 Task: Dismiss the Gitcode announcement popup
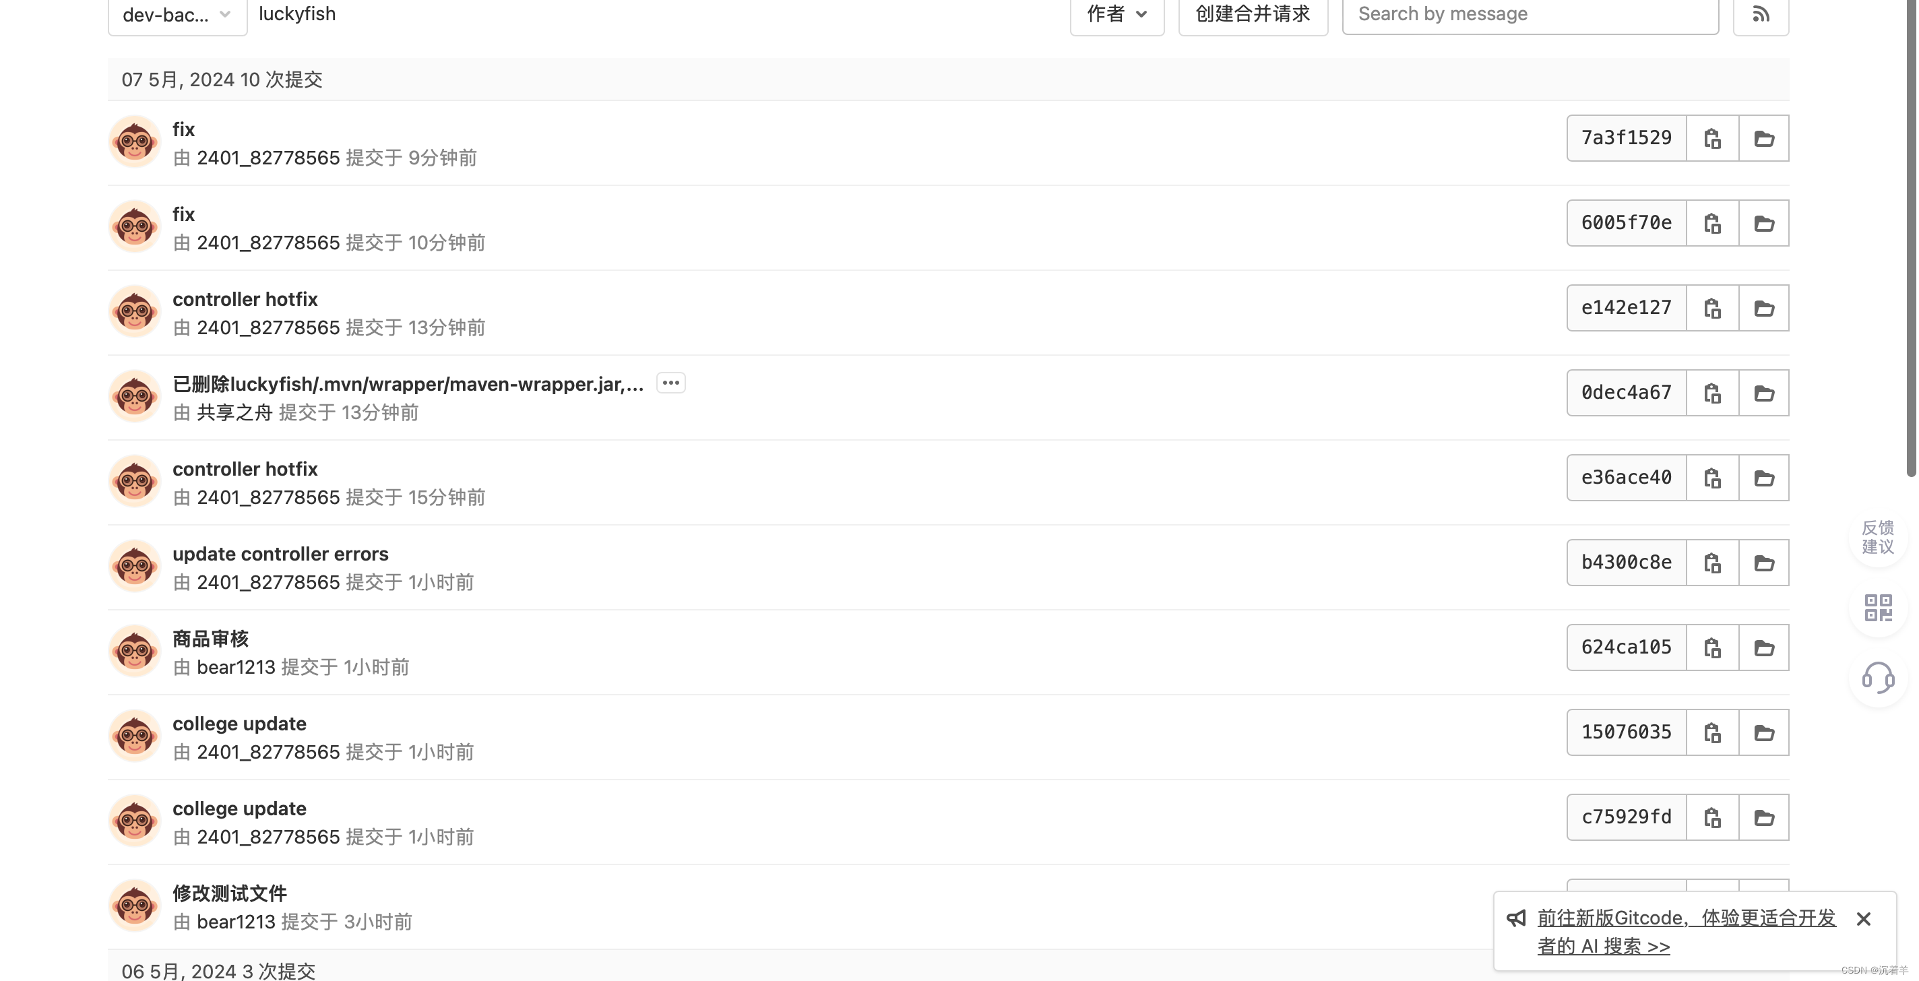1863,919
